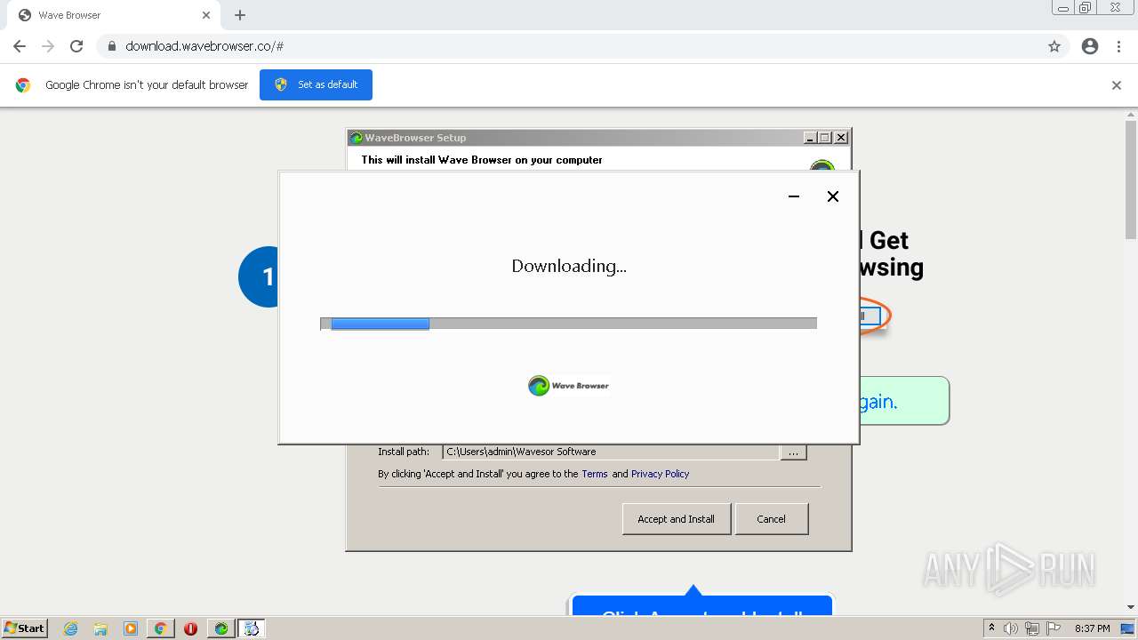Cancel the WaveBrowser Setup

click(x=771, y=519)
